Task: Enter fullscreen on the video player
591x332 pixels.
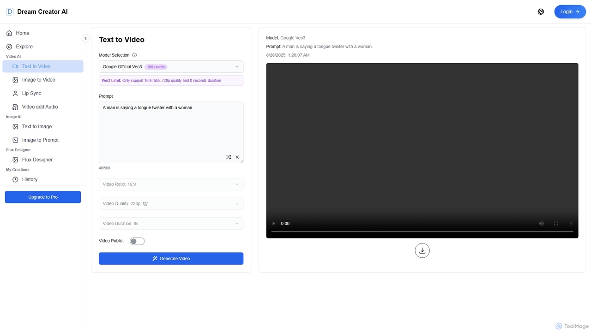Action: pos(556,224)
